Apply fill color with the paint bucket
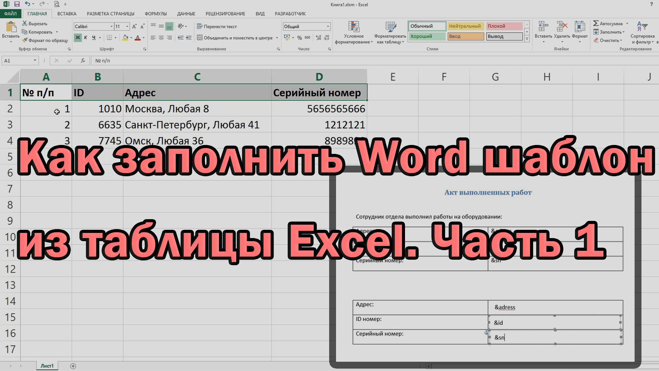Viewport: 659px width, 371px height. click(x=125, y=37)
